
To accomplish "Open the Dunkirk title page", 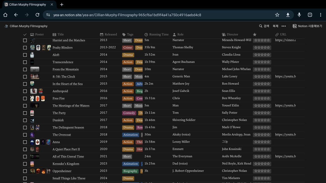I will pos(58,120).
